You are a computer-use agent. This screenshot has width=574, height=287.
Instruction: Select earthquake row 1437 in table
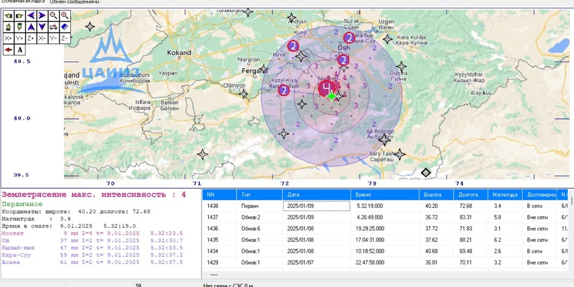(213, 217)
